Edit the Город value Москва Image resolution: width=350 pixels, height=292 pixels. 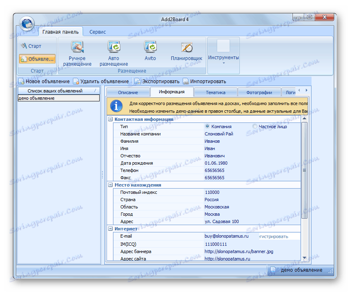(212, 214)
